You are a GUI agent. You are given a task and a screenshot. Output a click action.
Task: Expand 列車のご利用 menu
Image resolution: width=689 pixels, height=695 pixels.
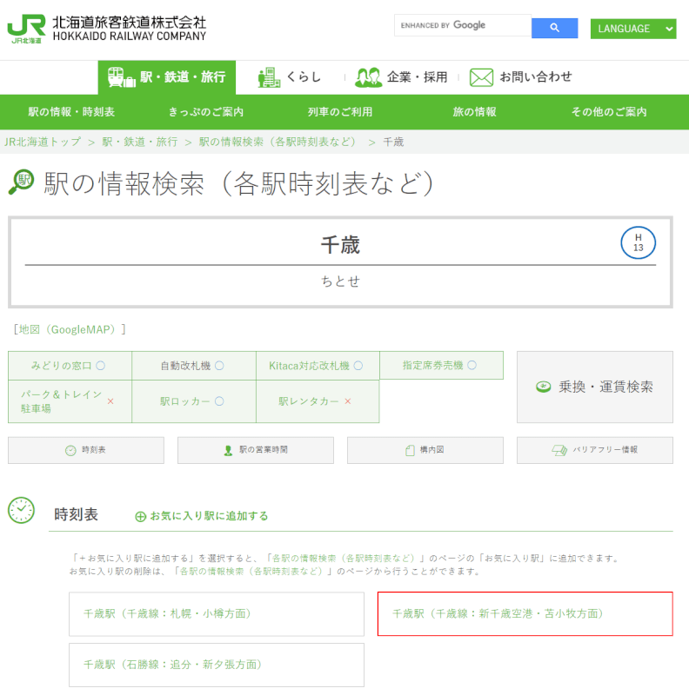click(340, 112)
